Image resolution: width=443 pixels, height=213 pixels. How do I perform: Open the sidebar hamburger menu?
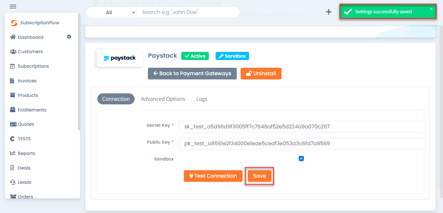13,6
